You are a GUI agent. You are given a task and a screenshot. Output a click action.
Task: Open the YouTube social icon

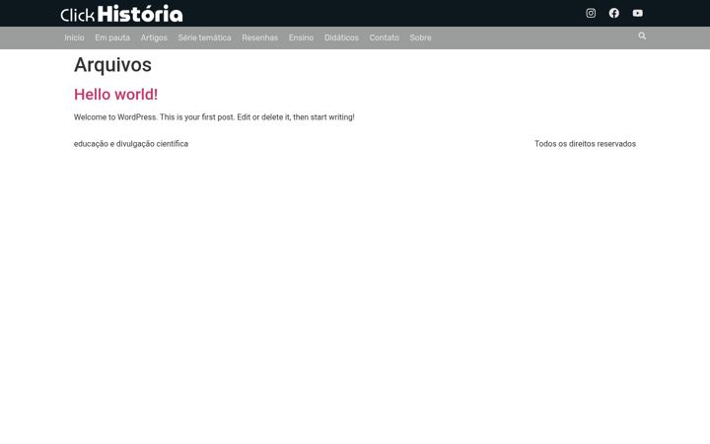pyautogui.click(x=638, y=13)
